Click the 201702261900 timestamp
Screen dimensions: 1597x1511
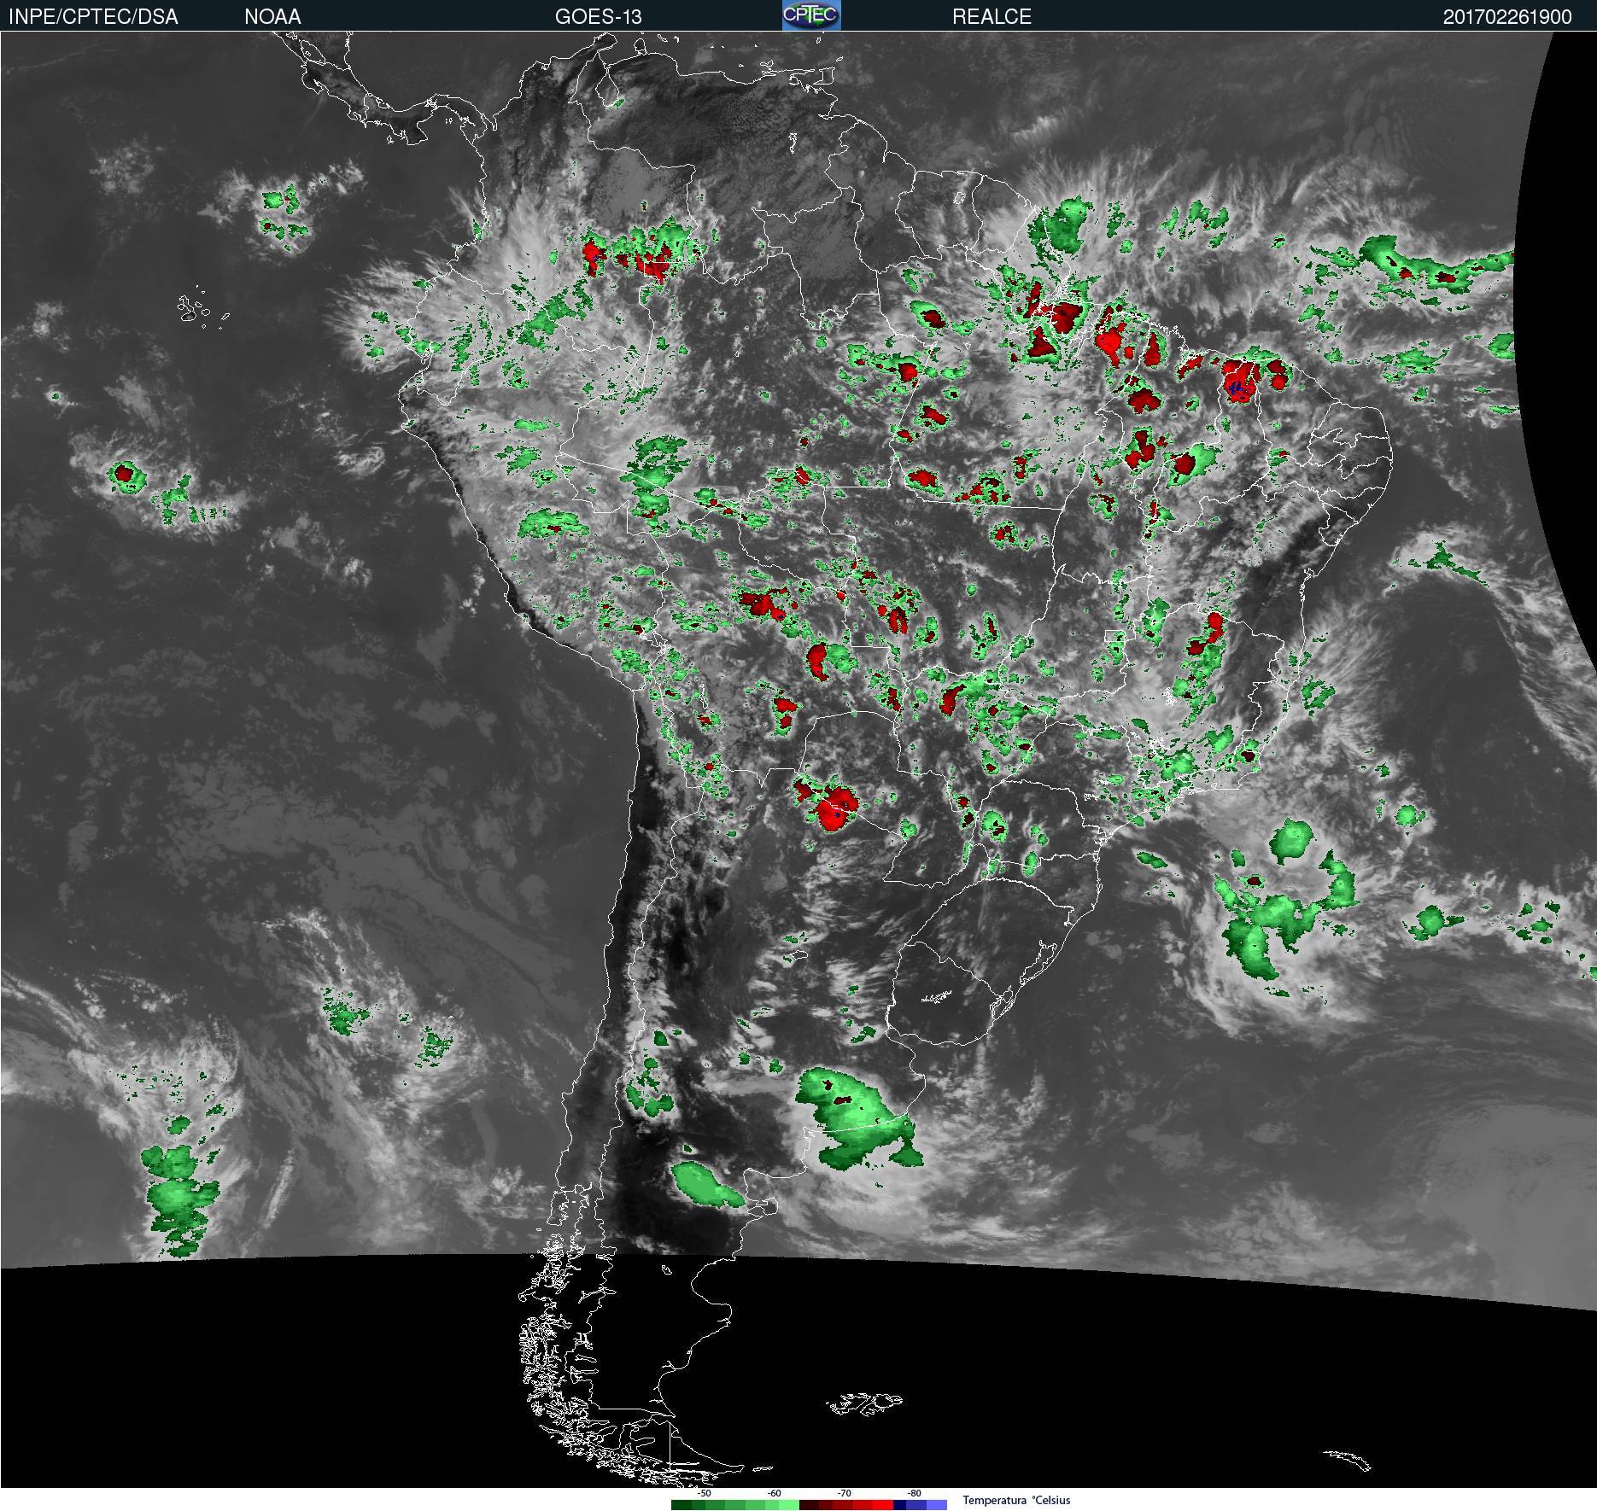(1507, 17)
